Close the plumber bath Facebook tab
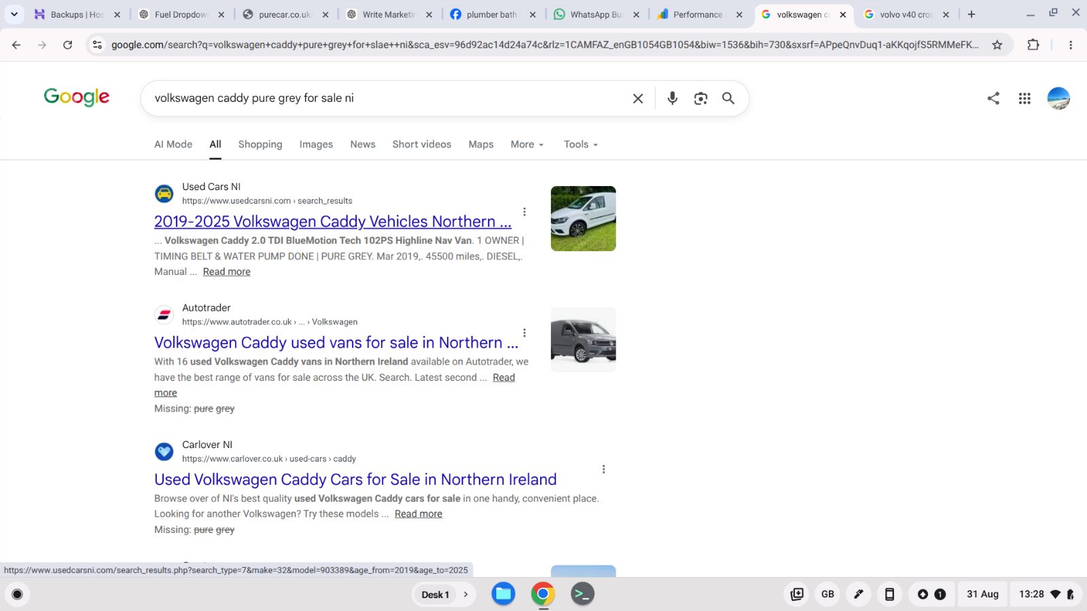This screenshot has width=1087, height=611. (x=533, y=14)
